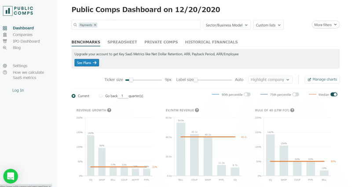Click the BILL bar in EV/NTM Revenue chart

181,149
